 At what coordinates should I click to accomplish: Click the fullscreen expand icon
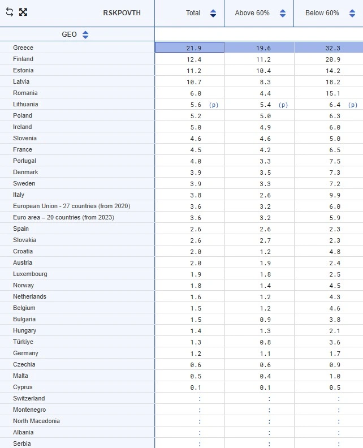point(23,12)
